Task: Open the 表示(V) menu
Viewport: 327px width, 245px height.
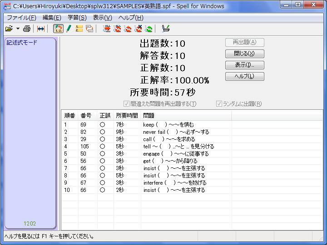Action: pos(102,18)
